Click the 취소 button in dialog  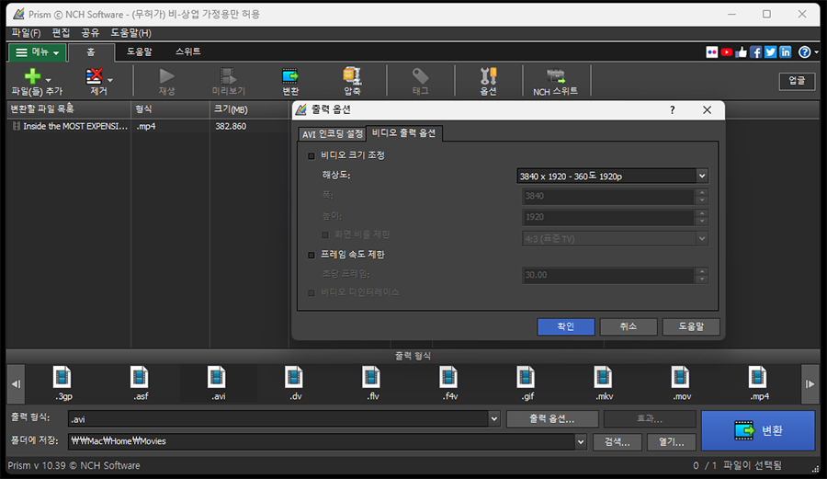[x=629, y=326]
